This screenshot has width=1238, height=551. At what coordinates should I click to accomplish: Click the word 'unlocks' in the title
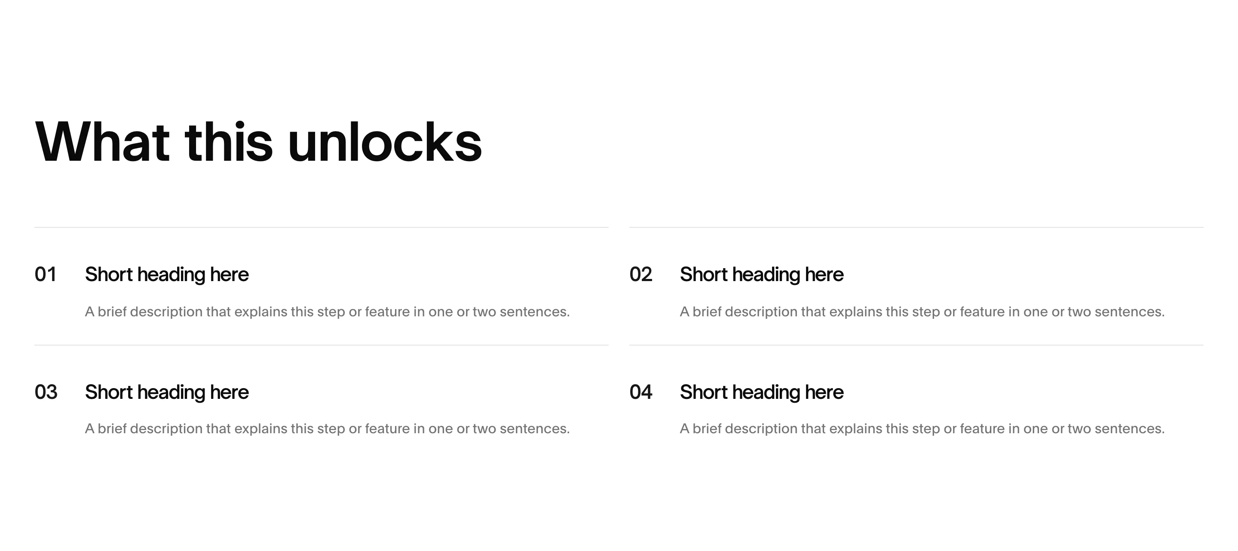pyautogui.click(x=385, y=142)
